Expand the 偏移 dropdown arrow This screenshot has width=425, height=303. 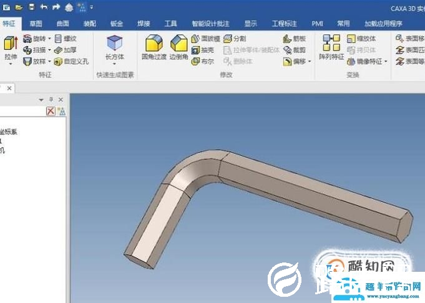[x=310, y=62]
